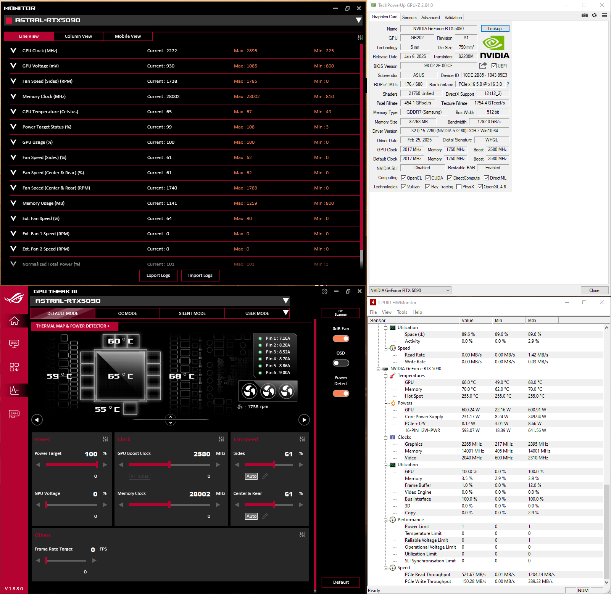The image size is (611, 594).
Task: Toggle the Power Detect switch
Action: (341, 393)
